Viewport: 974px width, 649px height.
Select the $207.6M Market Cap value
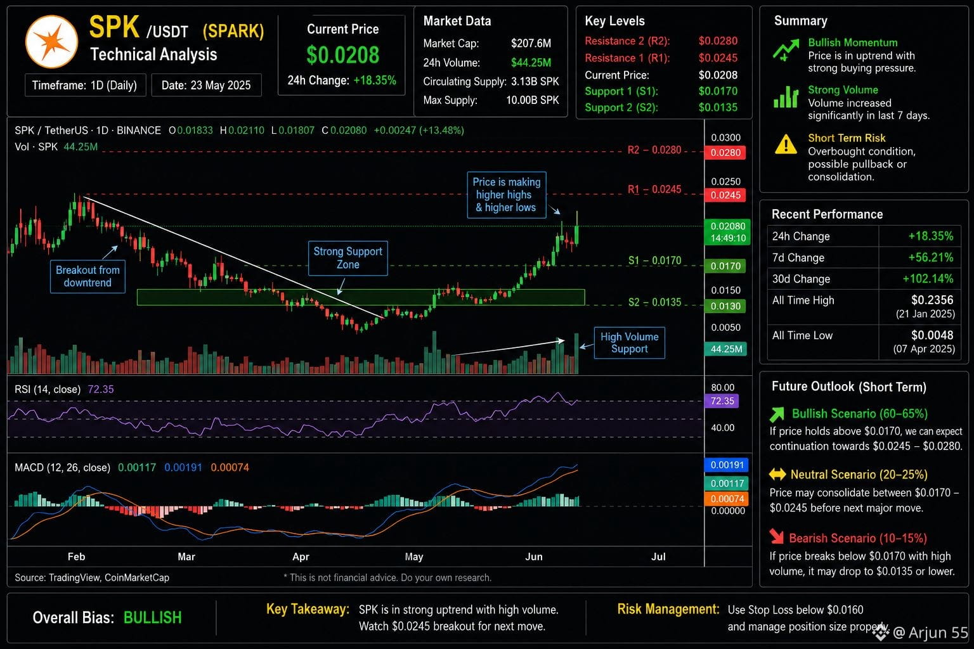coord(531,44)
